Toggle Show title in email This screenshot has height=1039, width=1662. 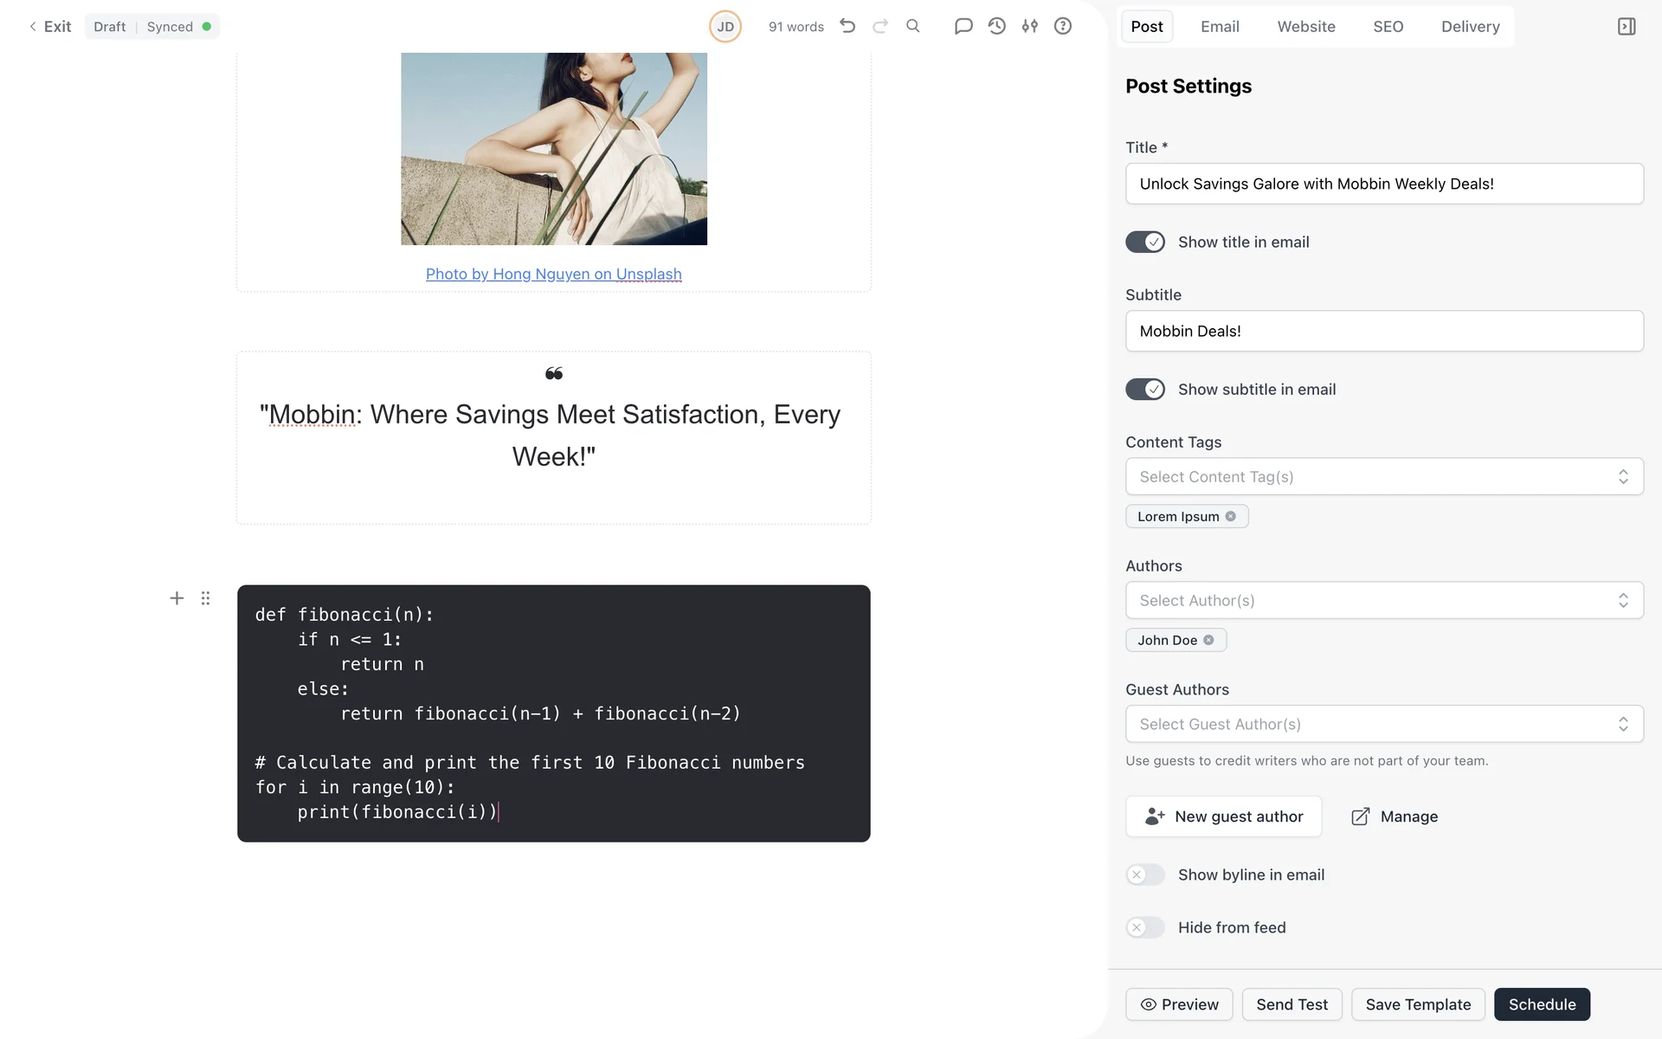(1145, 242)
